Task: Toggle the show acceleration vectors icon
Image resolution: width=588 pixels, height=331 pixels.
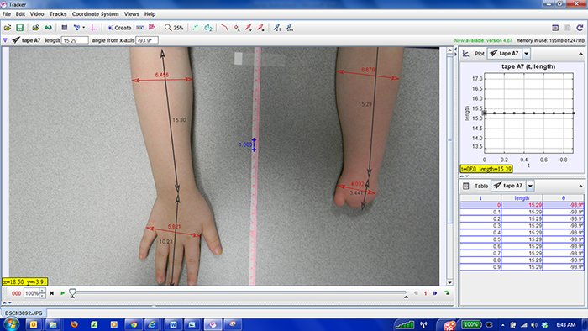Action: 260,28
